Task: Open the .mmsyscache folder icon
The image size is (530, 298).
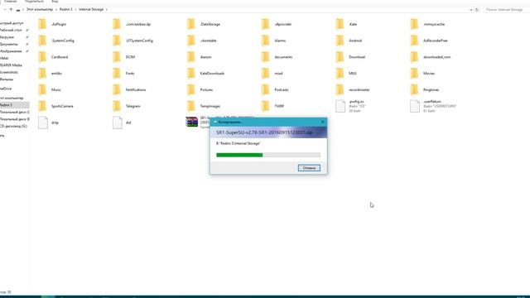Action: [x=414, y=24]
